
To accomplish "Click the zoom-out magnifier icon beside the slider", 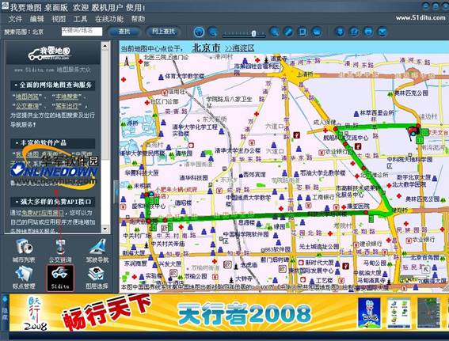I will 213,32.
